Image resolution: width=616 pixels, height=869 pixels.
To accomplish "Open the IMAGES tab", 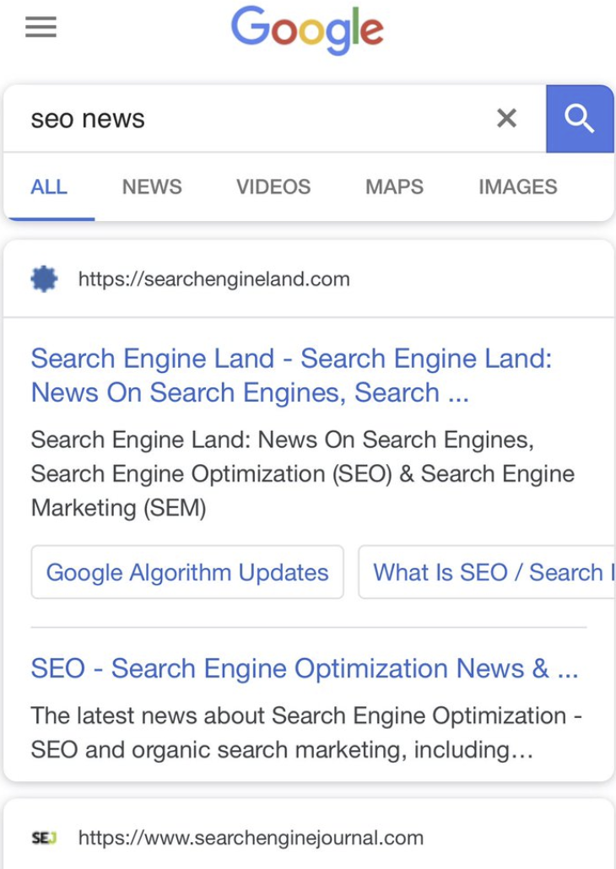I will tap(518, 186).
